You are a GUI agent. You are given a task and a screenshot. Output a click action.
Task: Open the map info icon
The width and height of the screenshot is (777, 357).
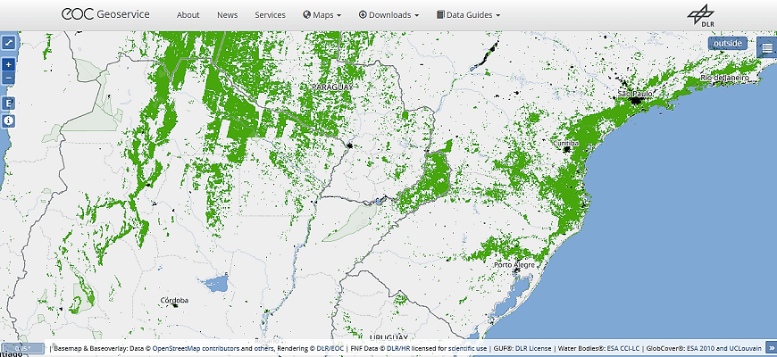pyautogui.click(x=8, y=120)
